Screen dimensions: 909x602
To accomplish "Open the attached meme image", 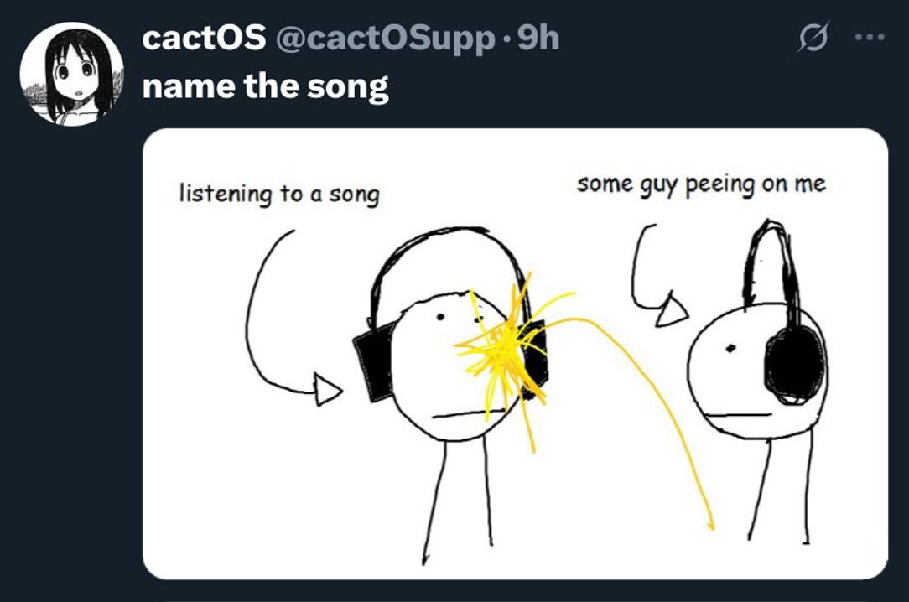I will click(516, 354).
